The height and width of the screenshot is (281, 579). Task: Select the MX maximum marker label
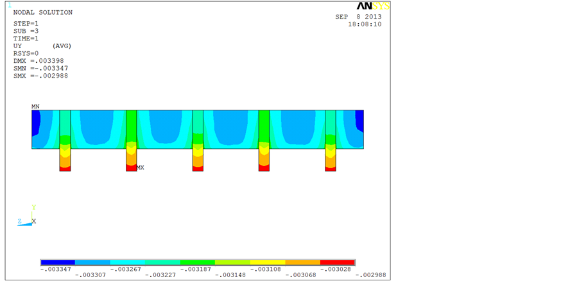(x=140, y=167)
